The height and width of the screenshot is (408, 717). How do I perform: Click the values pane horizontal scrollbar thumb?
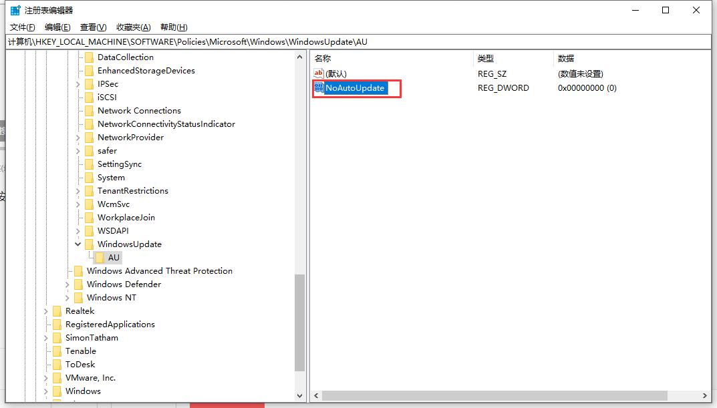pyautogui.click(x=494, y=396)
